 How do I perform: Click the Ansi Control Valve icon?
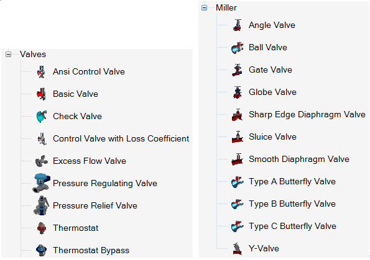click(41, 72)
